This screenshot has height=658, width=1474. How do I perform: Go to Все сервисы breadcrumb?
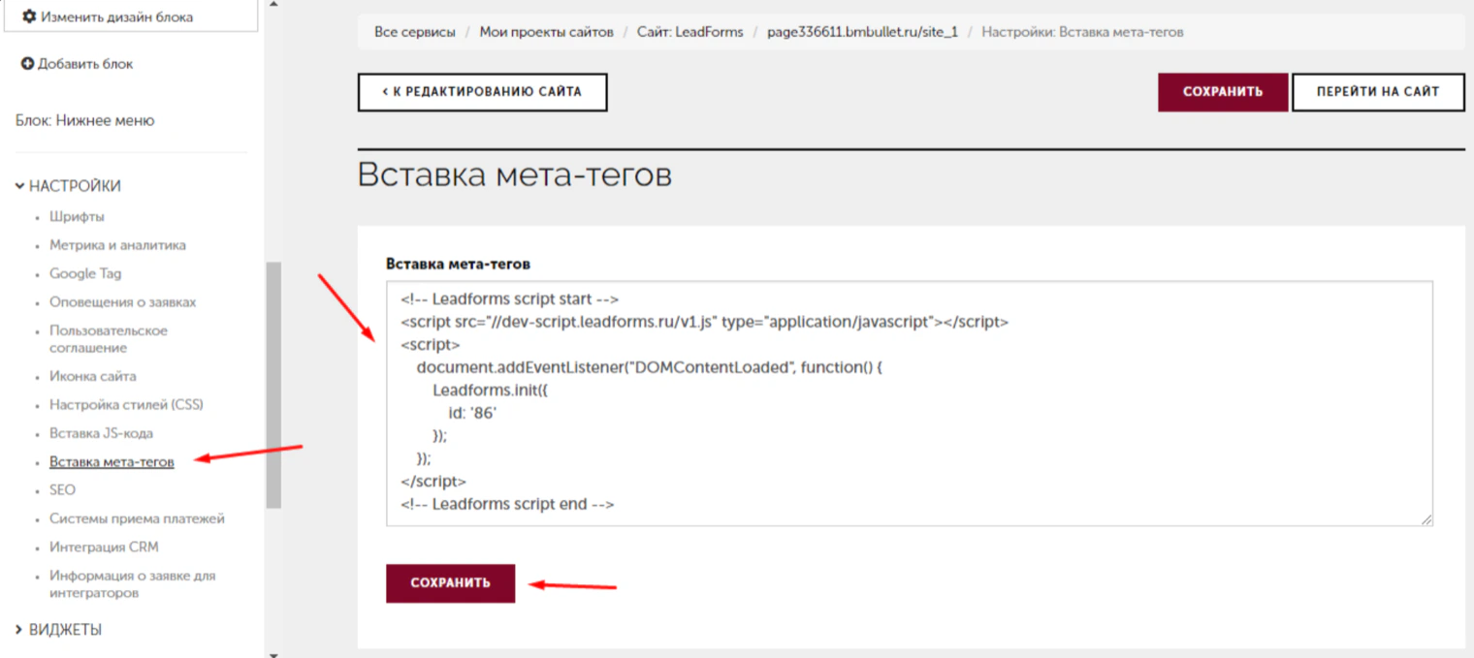click(414, 32)
